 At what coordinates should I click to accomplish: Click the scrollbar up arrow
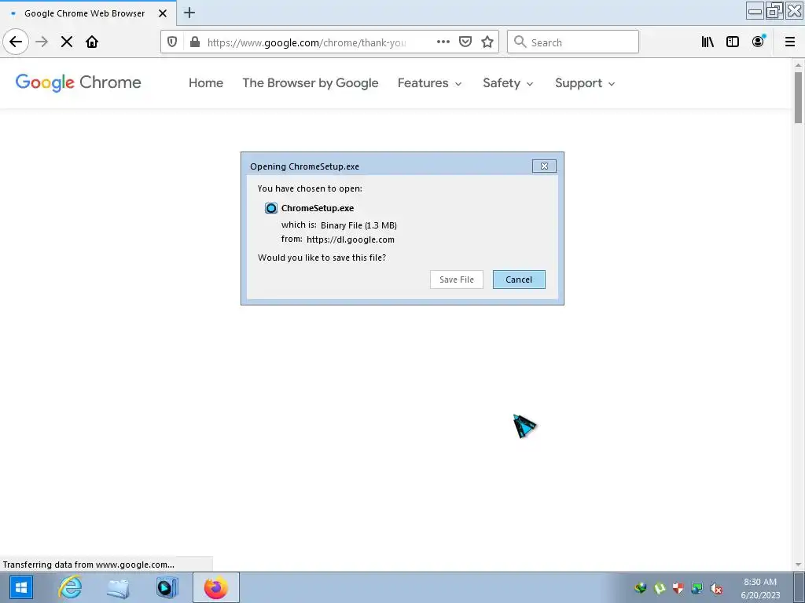[x=799, y=65]
